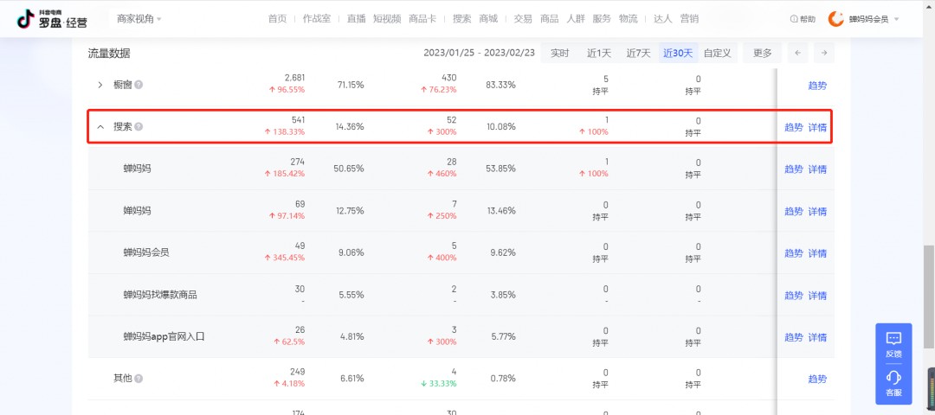Click 详情 in 蝉妈妈app官网入口 row
The height and width of the screenshot is (415, 935).
click(817, 337)
